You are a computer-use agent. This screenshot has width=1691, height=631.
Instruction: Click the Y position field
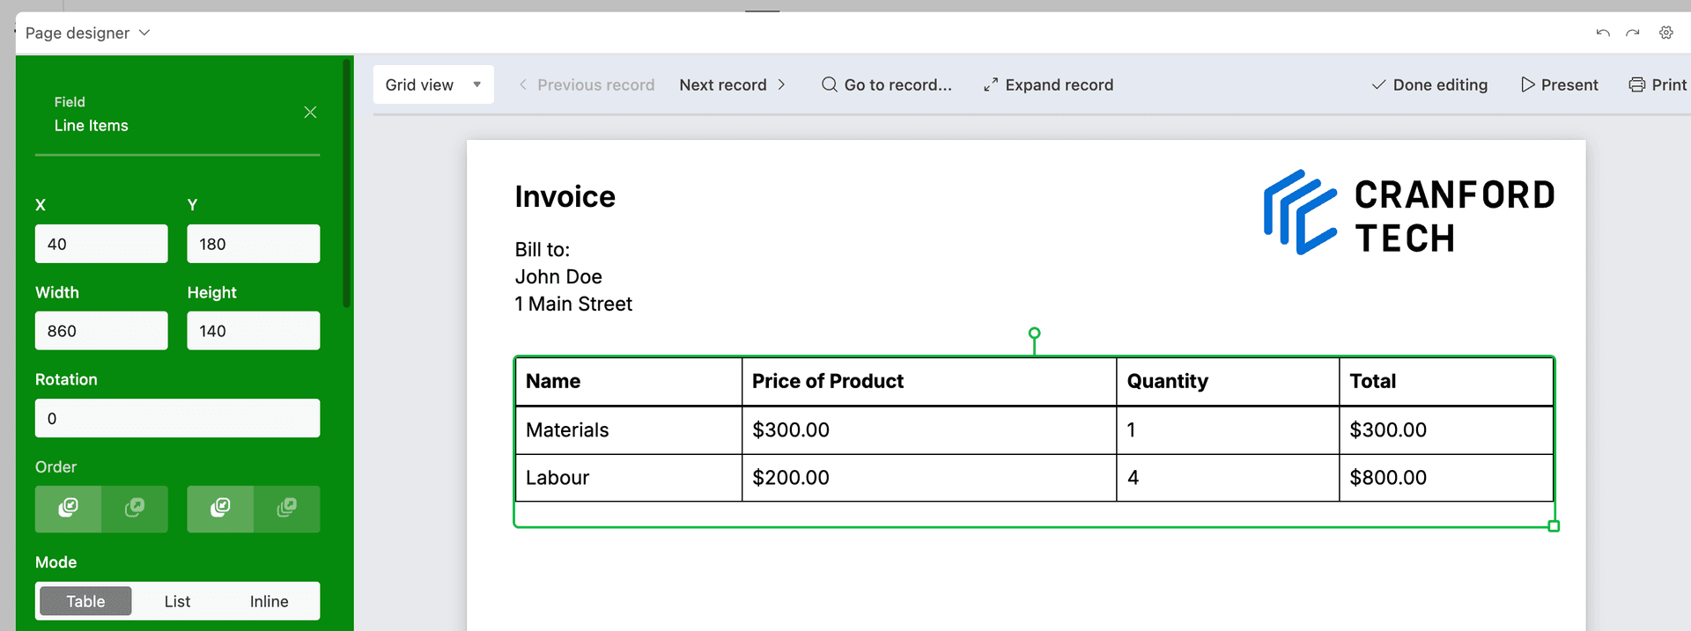[x=254, y=244]
